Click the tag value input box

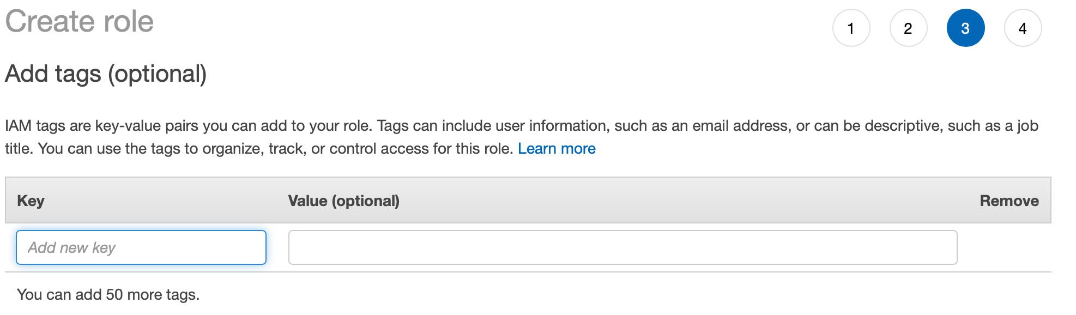tap(622, 247)
